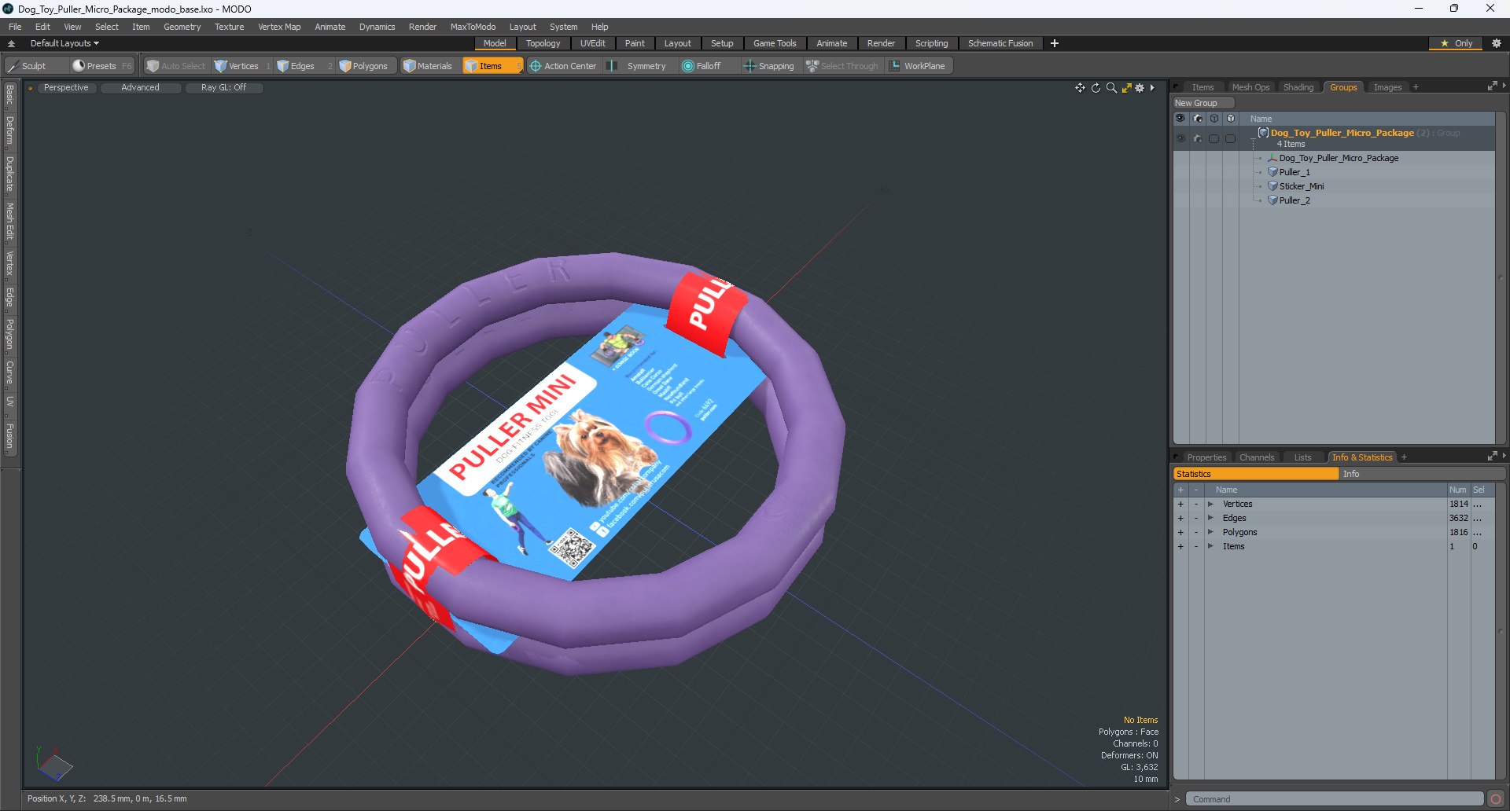Image resolution: width=1510 pixels, height=811 pixels.
Task: Open the Perspective view type dropdown
Action: [66, 88]
